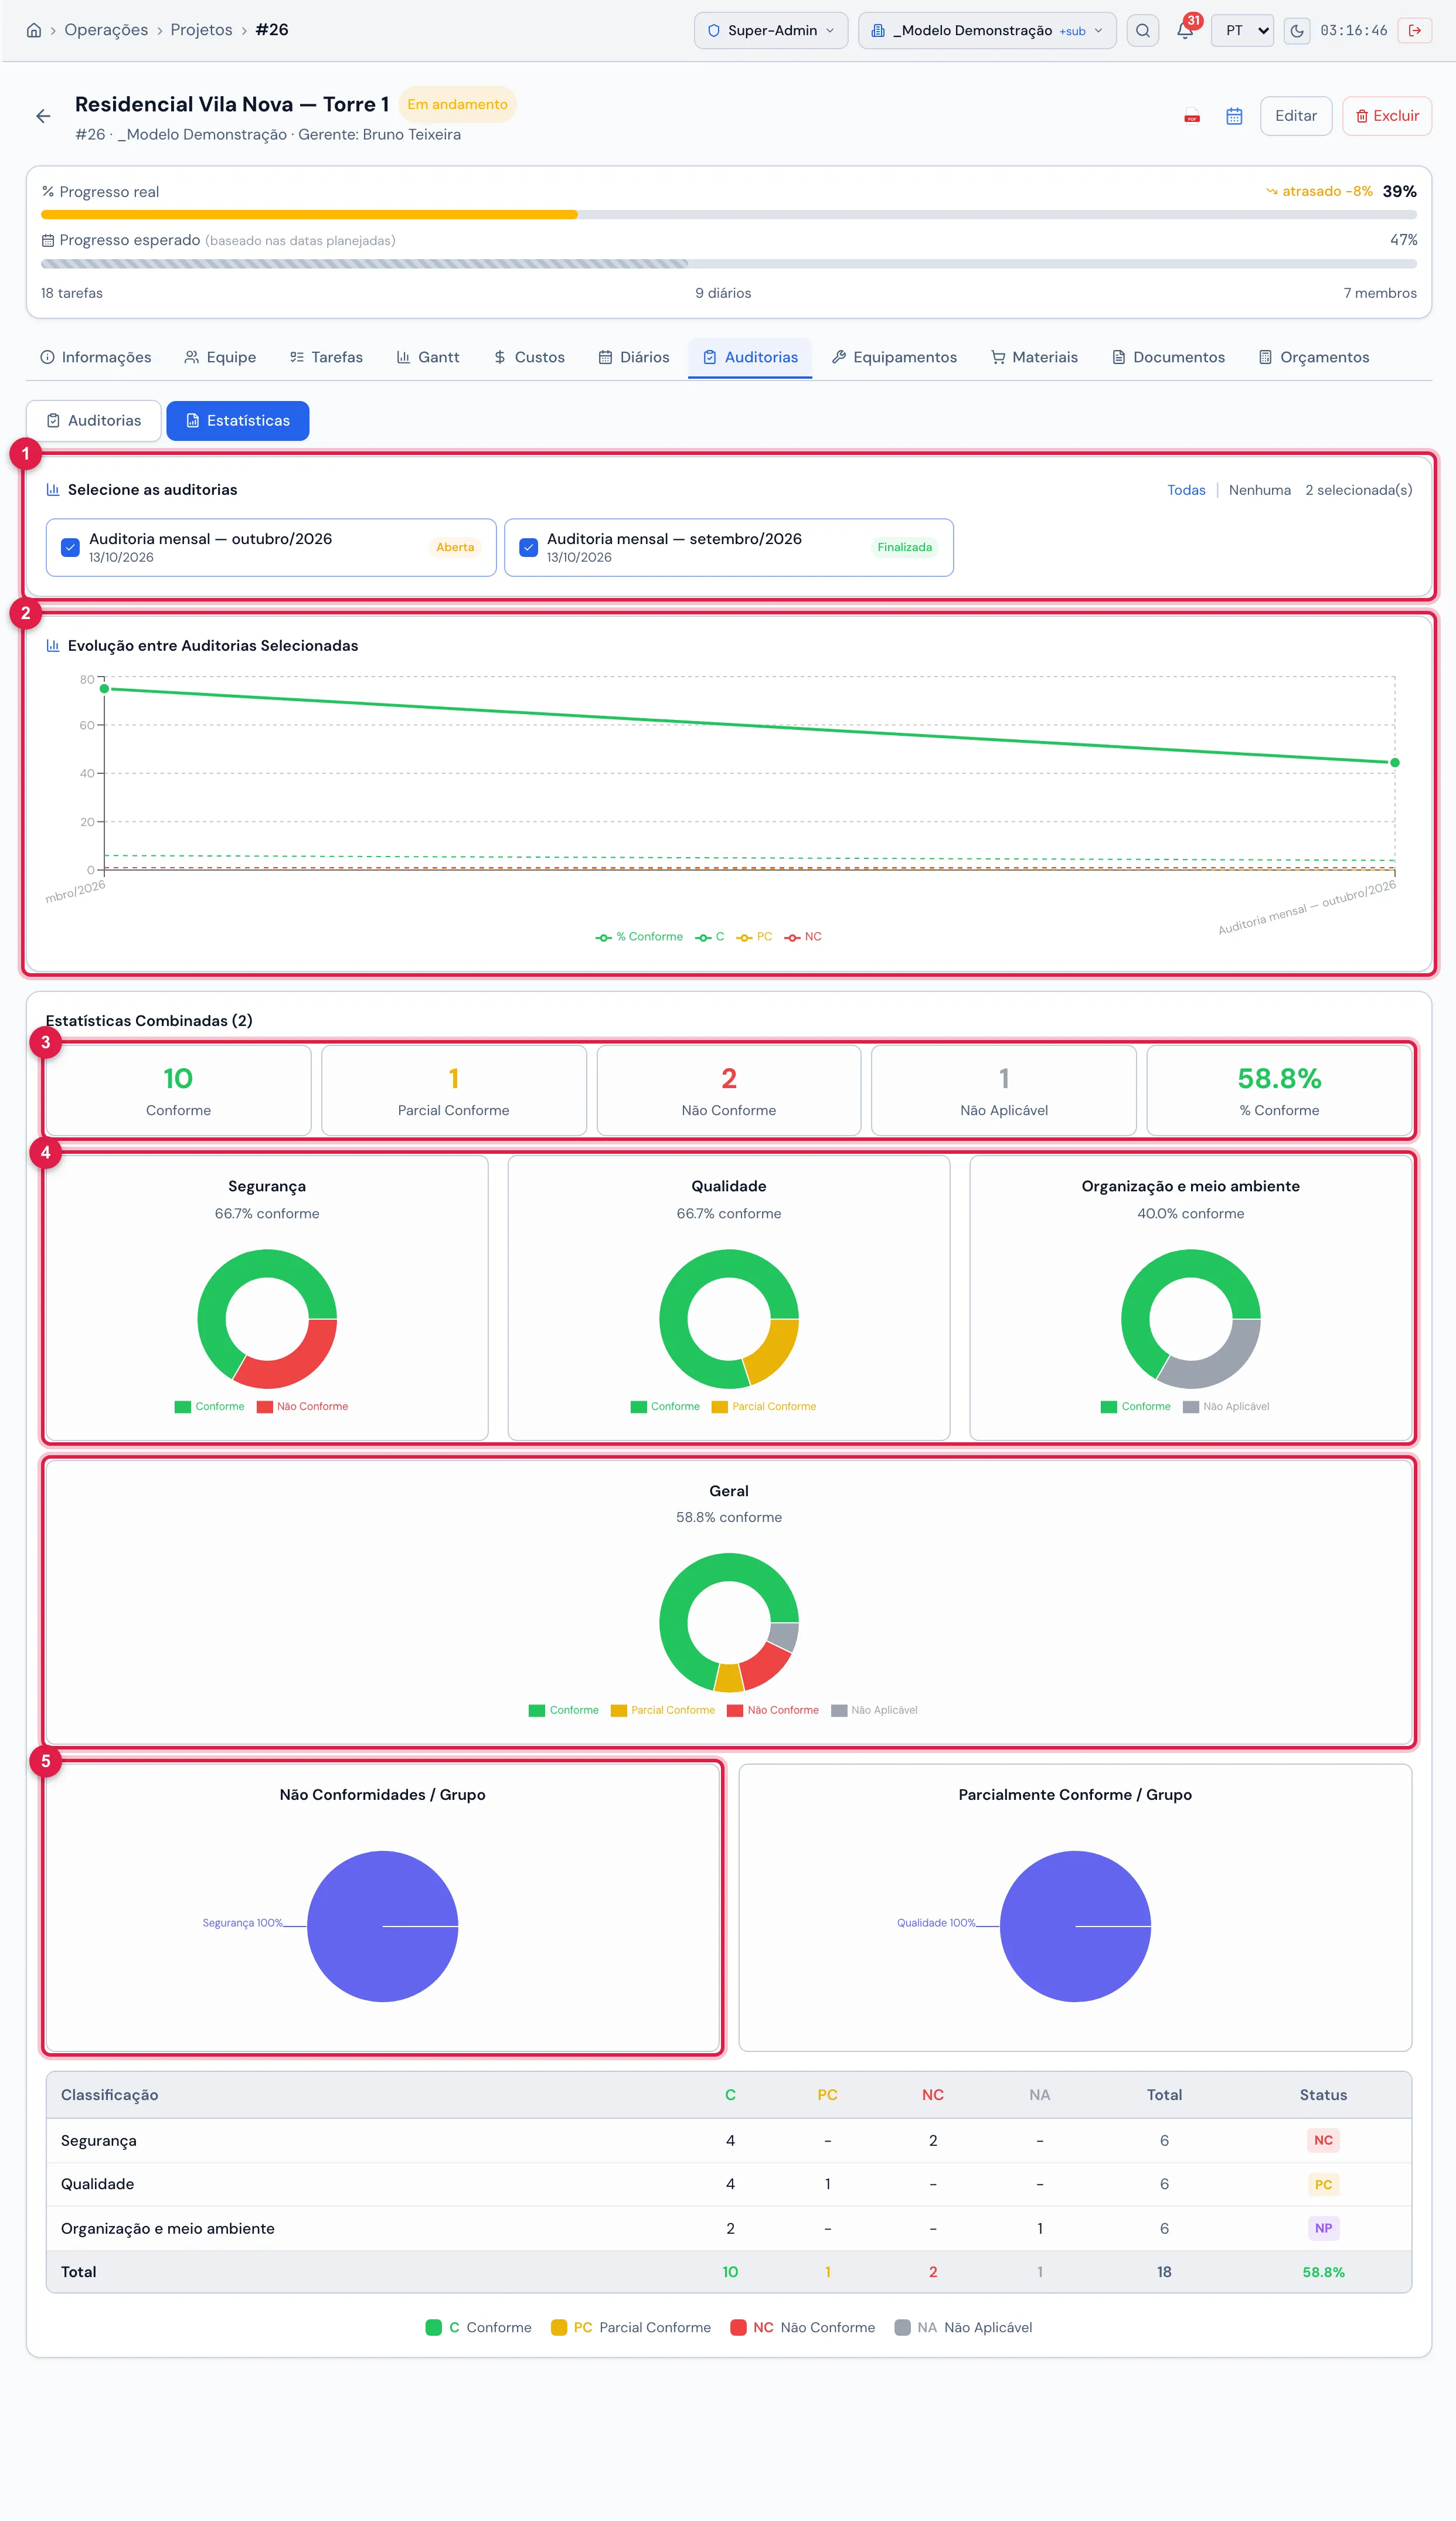
Task: Open the search magnifier icon
Action: 1142,30
